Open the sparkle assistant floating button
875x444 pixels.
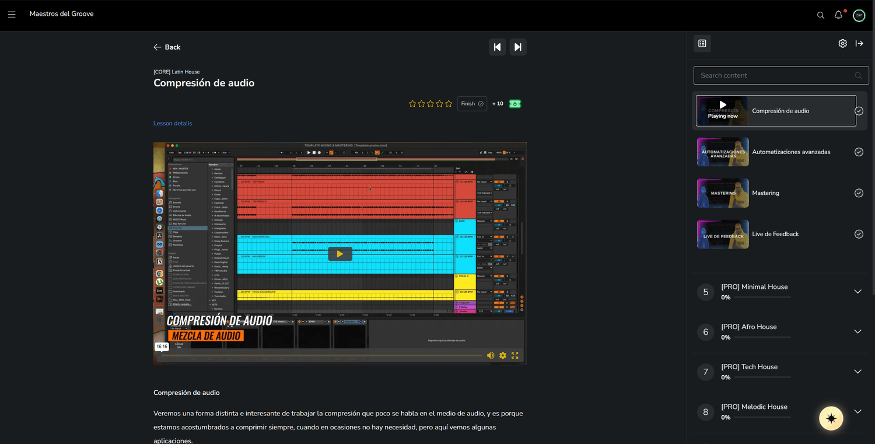tap(831, 418)
